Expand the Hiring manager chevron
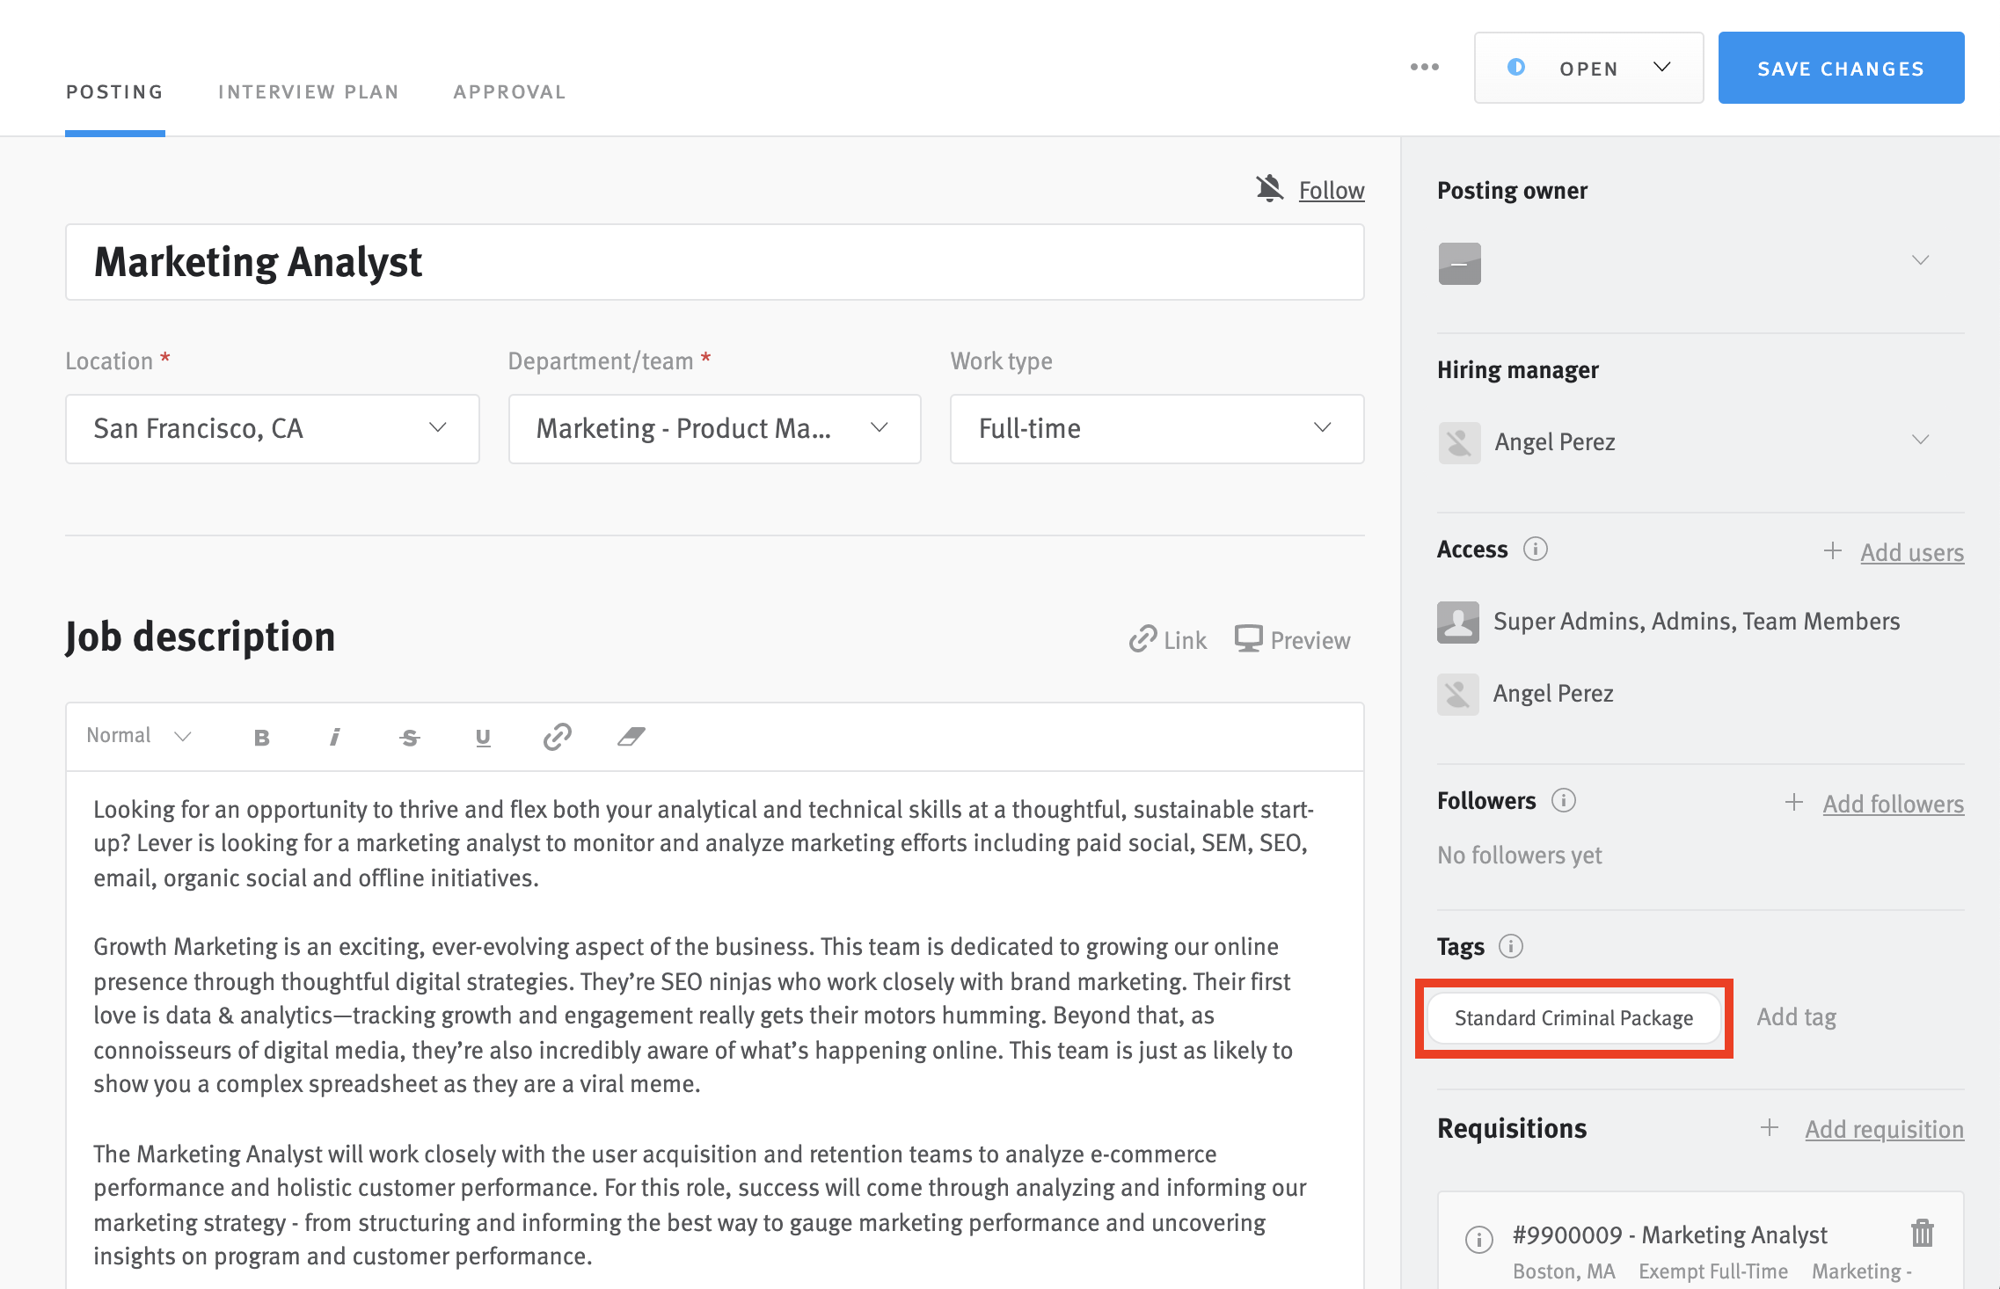The image size is (2000, 1289). (1921, 440)
